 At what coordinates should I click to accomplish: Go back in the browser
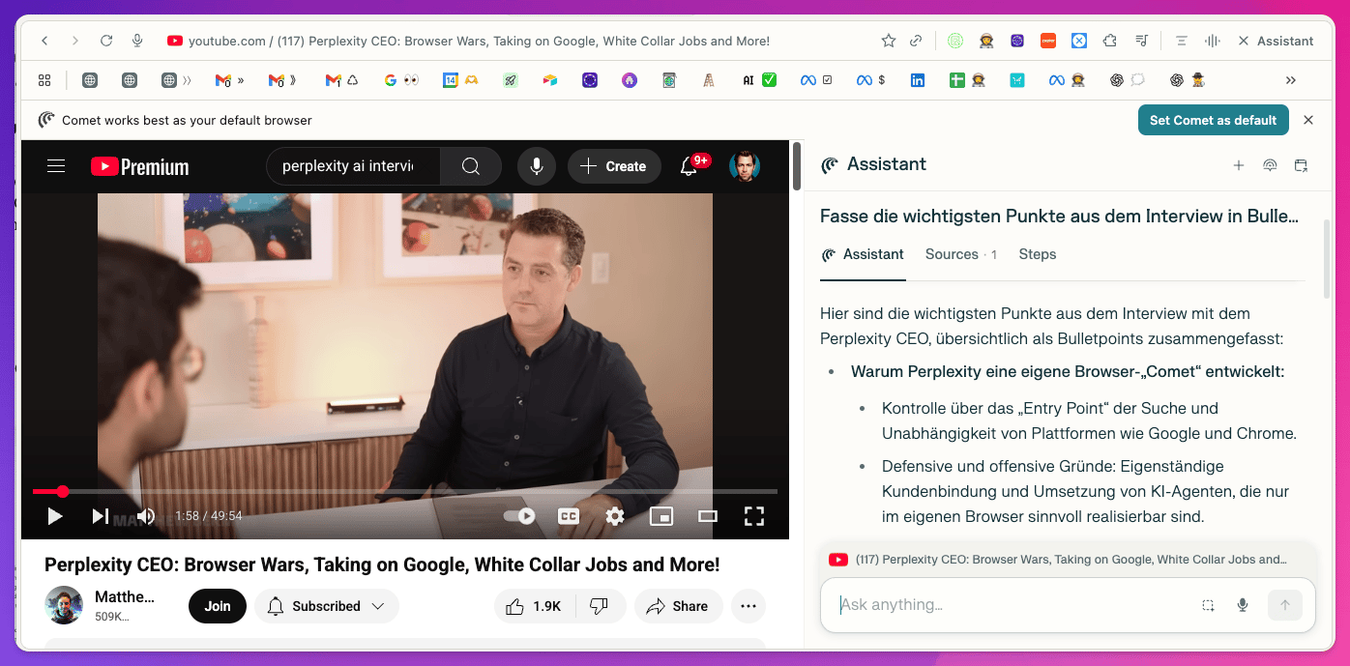(x=44, y=41)
